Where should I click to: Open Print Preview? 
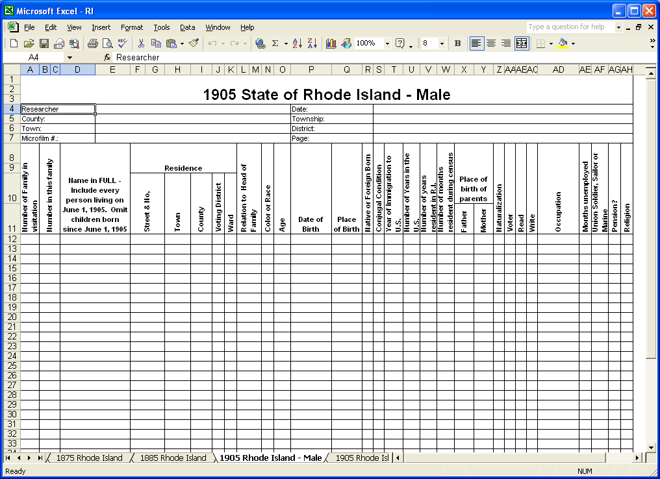[107, 43]
